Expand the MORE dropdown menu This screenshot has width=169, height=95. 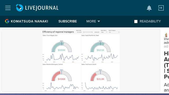pos(93,21)
